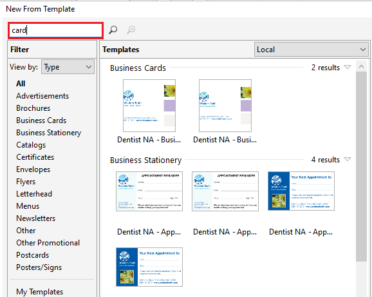The width and height of the screenshot is (372, 297).
Task: Open the Local templates source dropdown
Action: pos(312,50)
